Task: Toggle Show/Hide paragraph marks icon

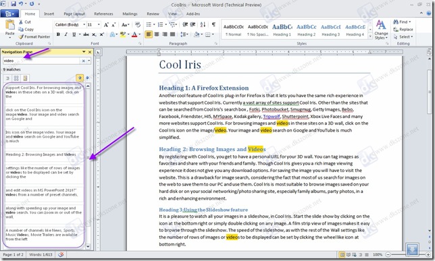Action: pyautogui.click(x=213, y=25)
